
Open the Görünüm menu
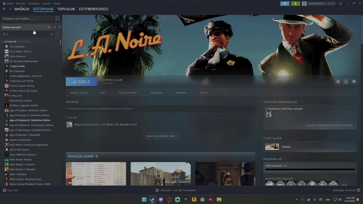click(21, 3)
